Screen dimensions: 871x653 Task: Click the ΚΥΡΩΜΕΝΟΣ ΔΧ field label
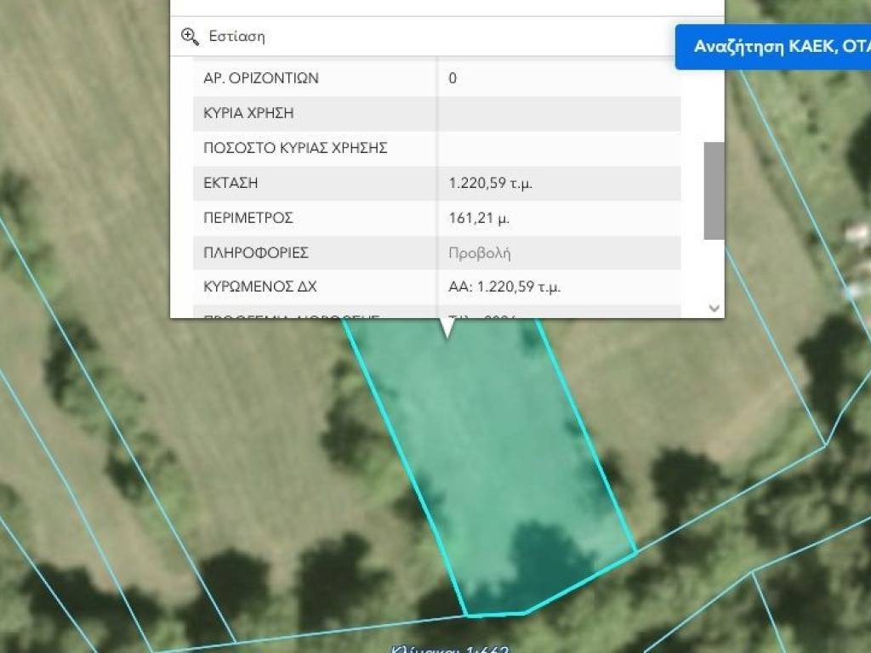click(x=260, y=287)
